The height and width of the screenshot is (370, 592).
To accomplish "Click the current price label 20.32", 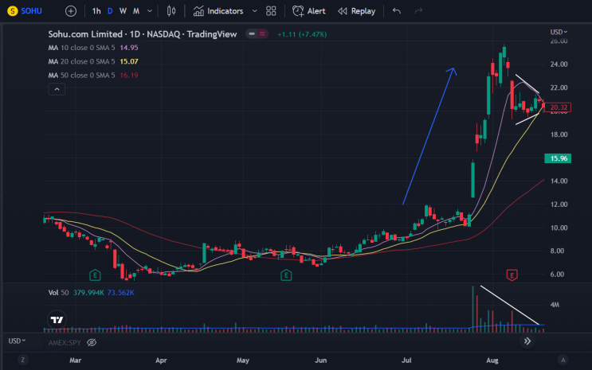I will point(558,107).
